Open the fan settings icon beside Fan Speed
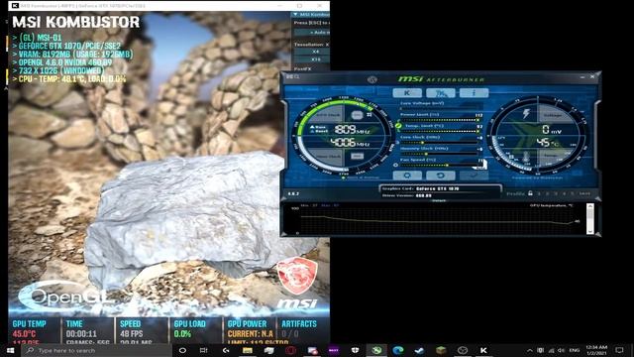 396,165
